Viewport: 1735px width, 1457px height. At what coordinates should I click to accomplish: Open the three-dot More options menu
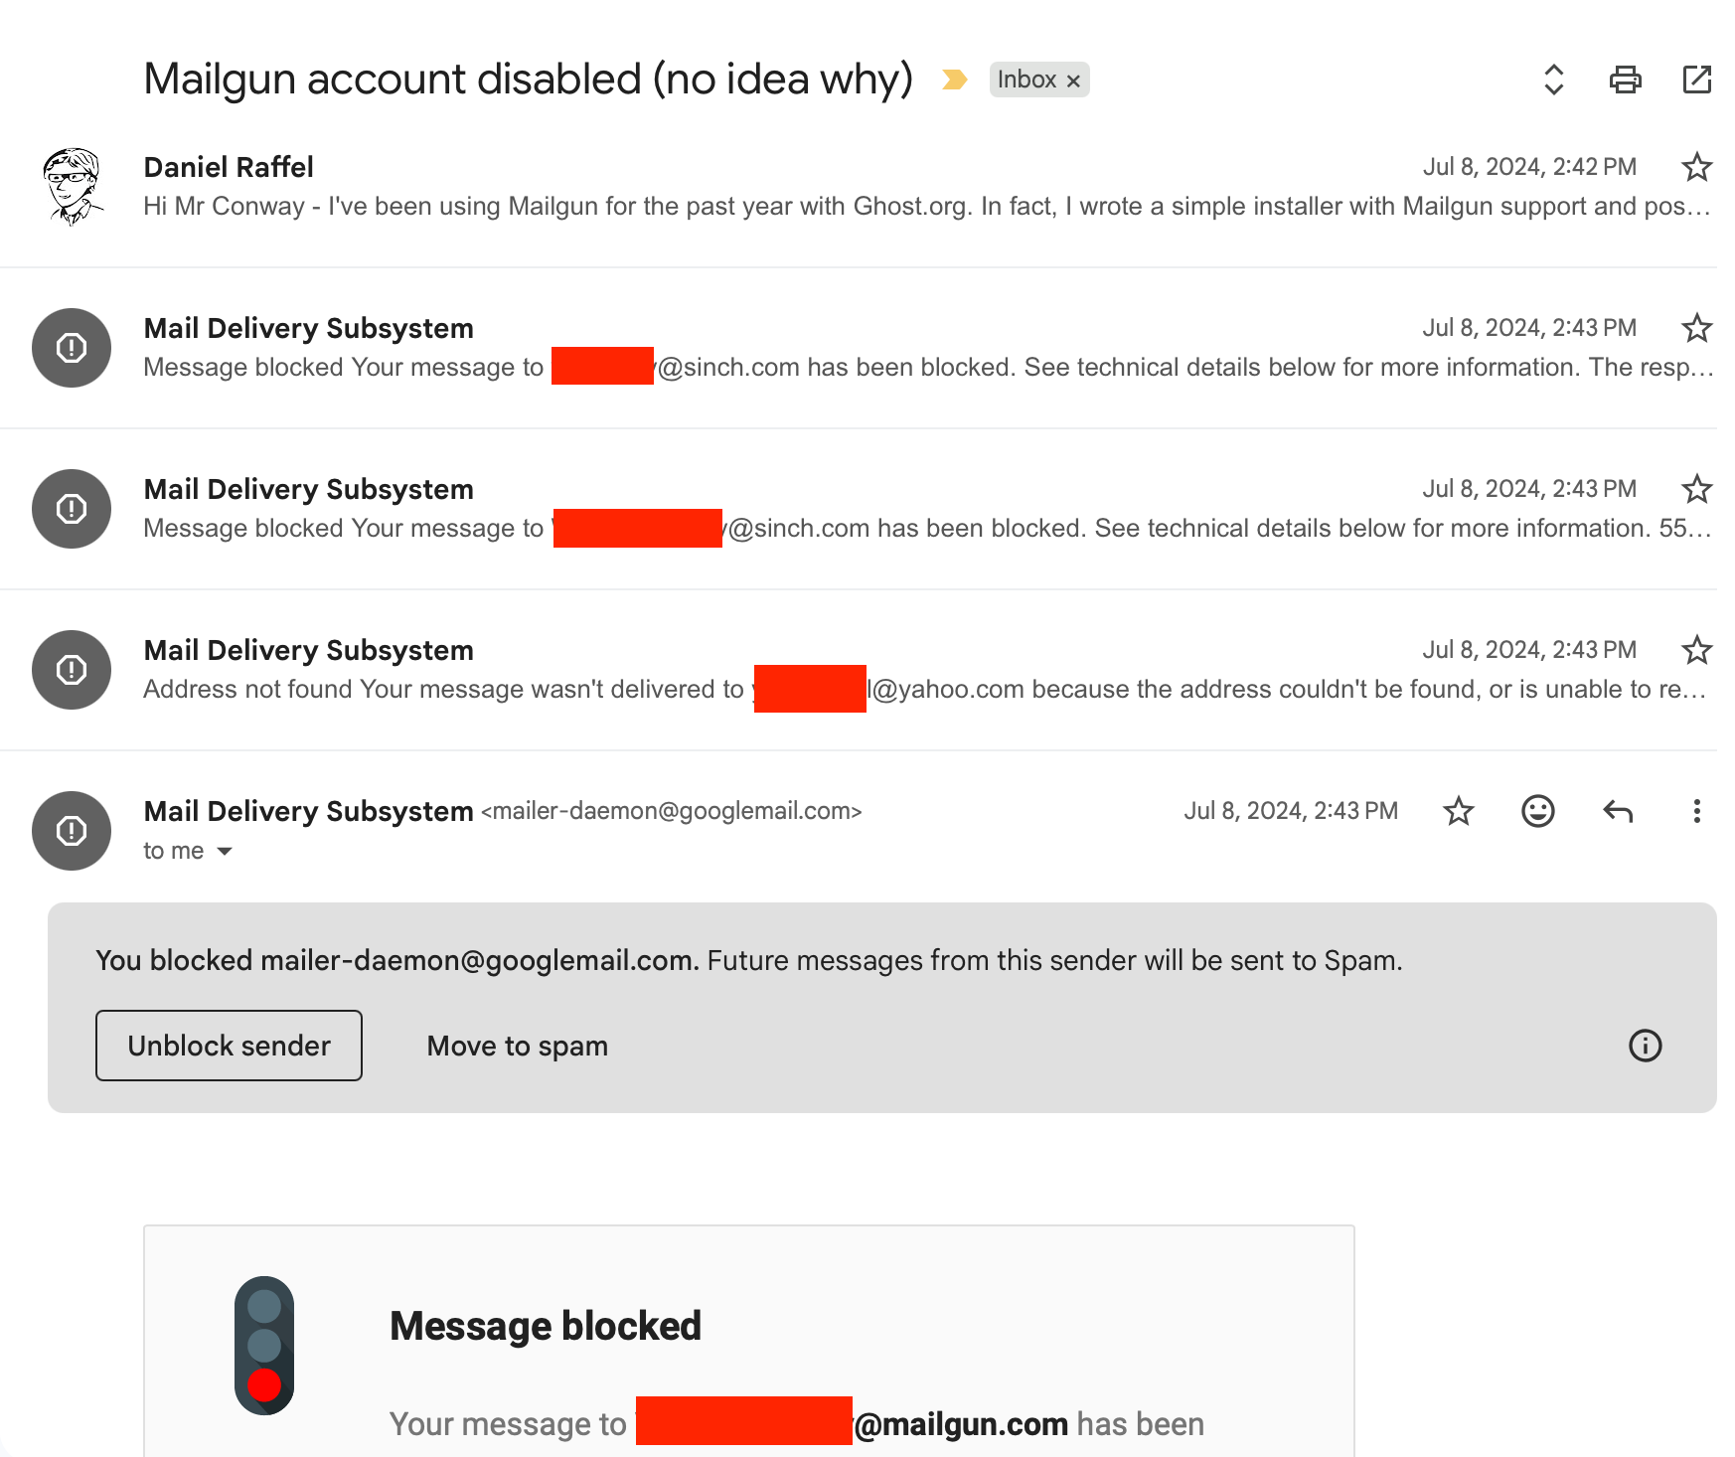(x=1696, y=811)
